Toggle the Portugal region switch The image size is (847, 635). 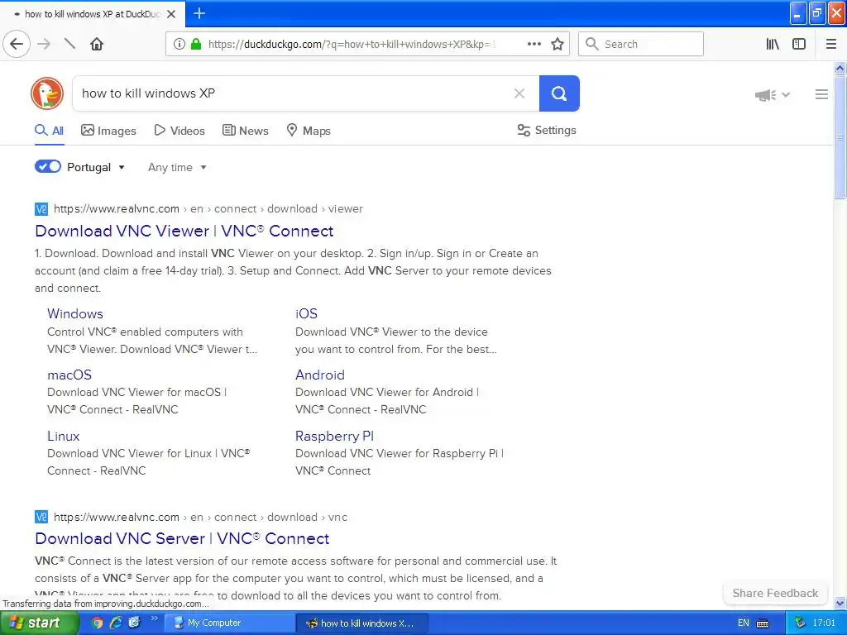coord(47,166)
